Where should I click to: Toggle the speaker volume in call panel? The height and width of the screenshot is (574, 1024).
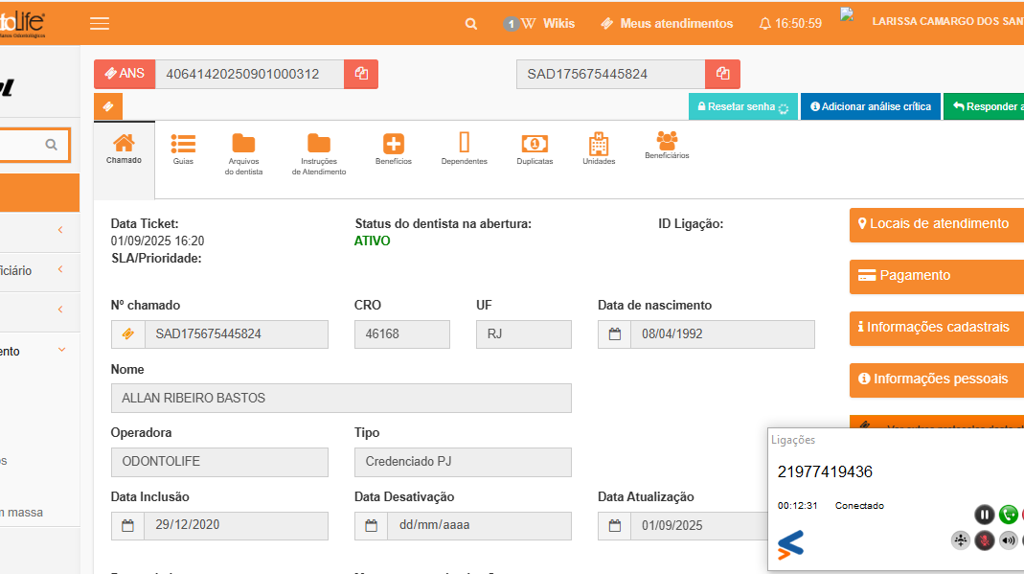tap(1008, 540)
